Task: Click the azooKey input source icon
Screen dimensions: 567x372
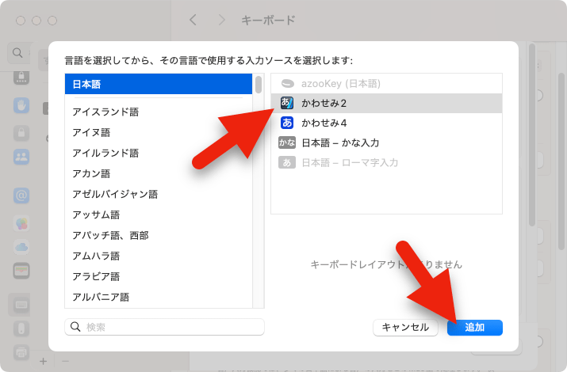Action: pos(286,83)
